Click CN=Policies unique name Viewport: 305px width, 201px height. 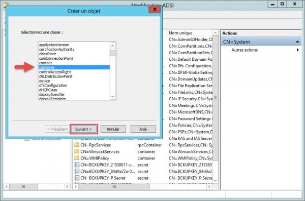[191, 125]
